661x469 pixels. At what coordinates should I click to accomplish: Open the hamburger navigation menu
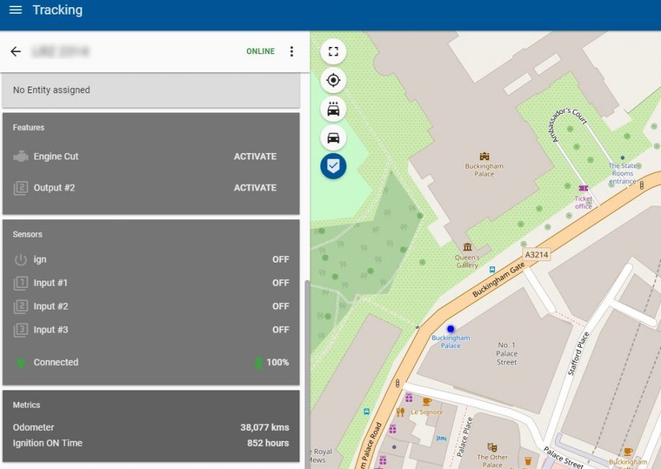click(16, 9)
